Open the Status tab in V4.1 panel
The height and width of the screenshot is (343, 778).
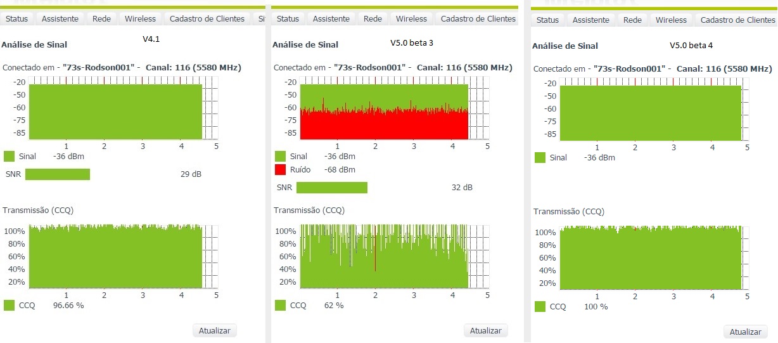(x=16, y=19)
